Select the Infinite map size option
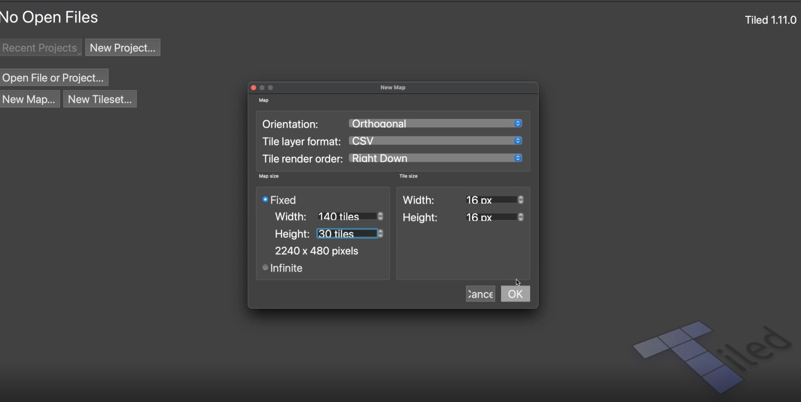The image size is (801, 402). point(265,268)
